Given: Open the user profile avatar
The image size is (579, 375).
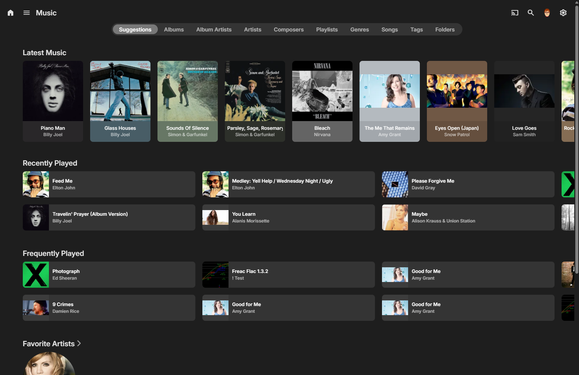Looking at the screenshot, I should pyautogui.click(x=547, y=13).
